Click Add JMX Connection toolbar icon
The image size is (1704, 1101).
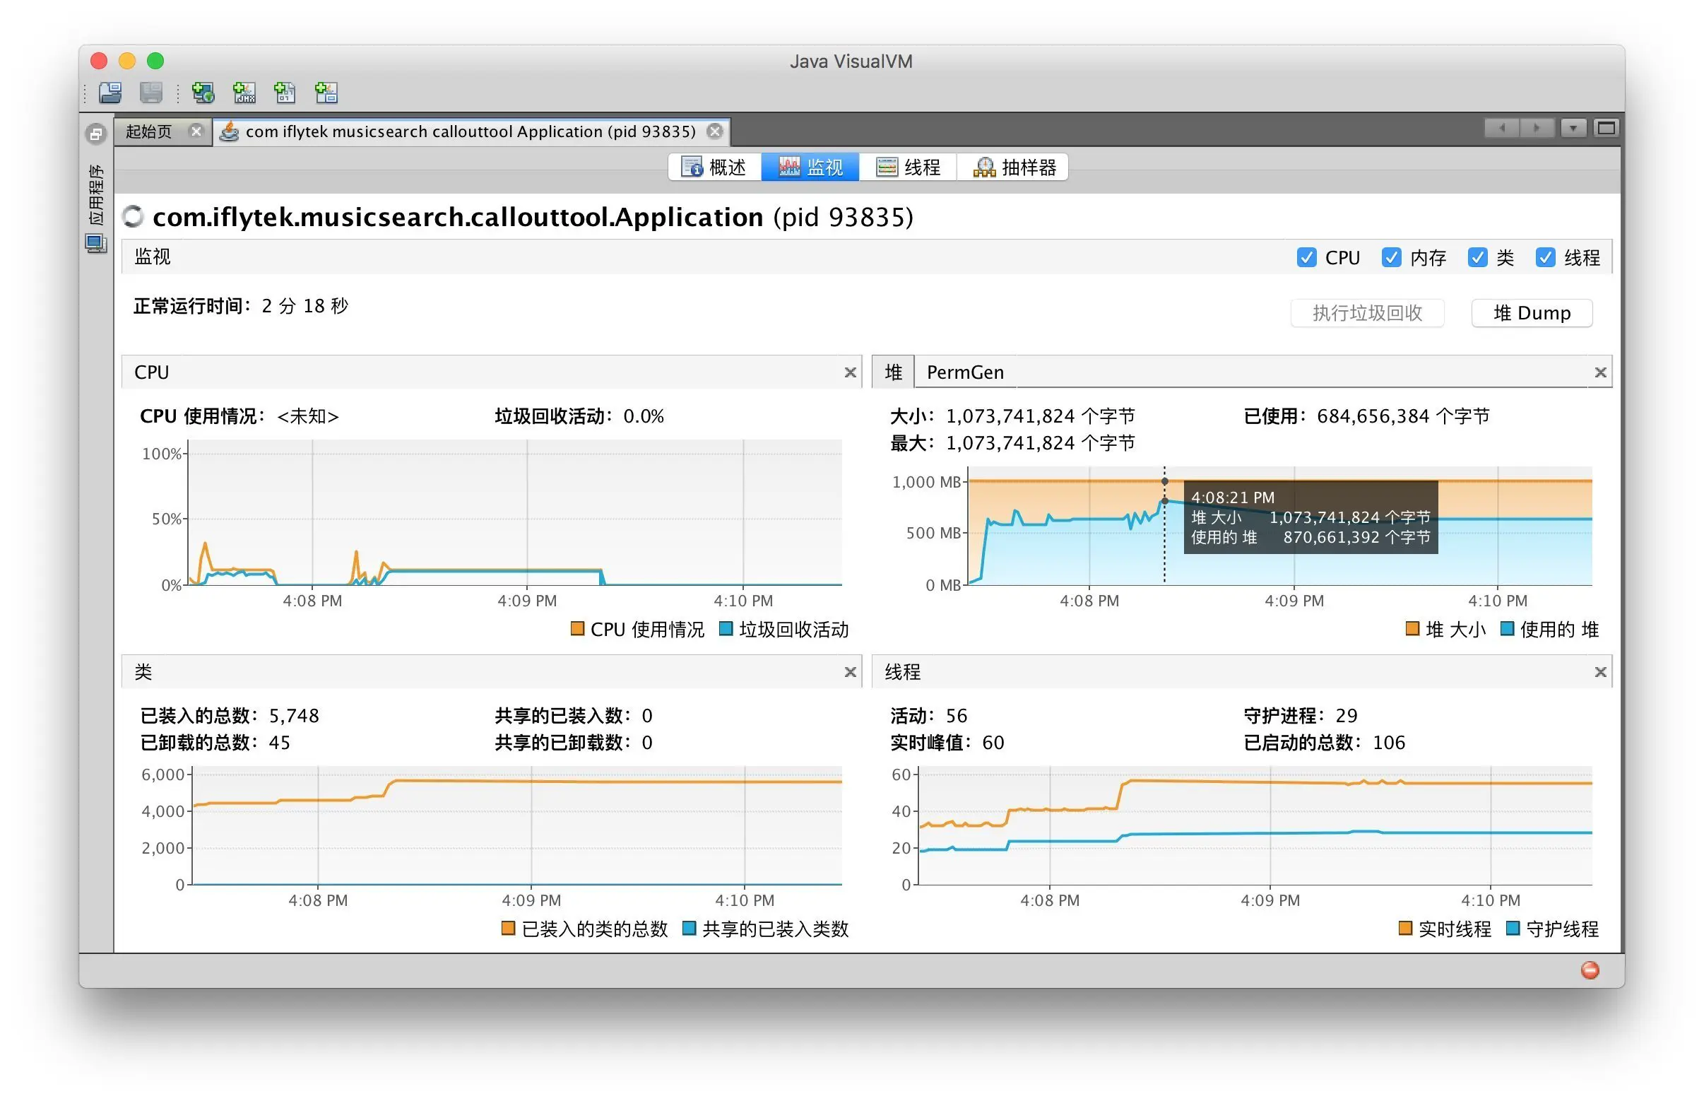coord(244,93)
